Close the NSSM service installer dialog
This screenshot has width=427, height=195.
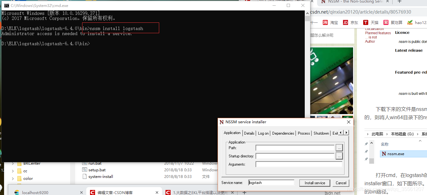(349, 122)
